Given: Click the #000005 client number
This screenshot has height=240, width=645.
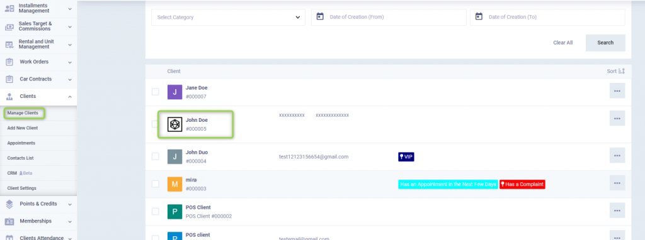Looking at the screenshot, I should pos(197,129).
